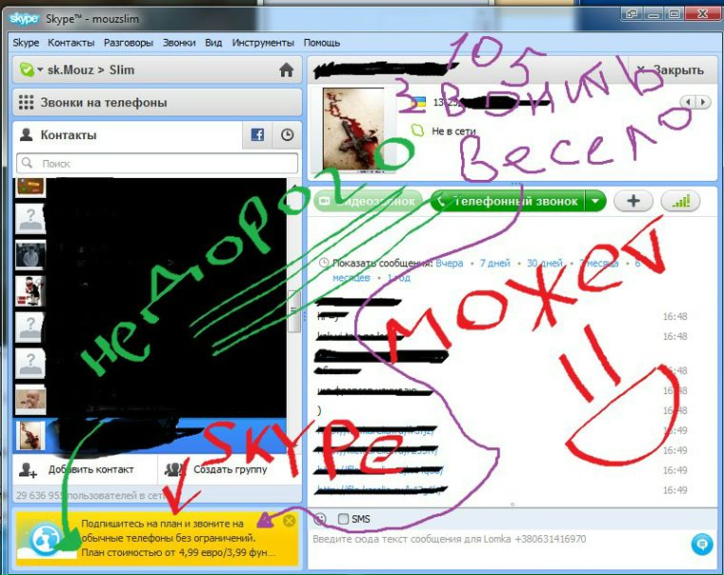Show messages from Вчера link
Screen dimensions: 724x575
[x=452, y=263]
